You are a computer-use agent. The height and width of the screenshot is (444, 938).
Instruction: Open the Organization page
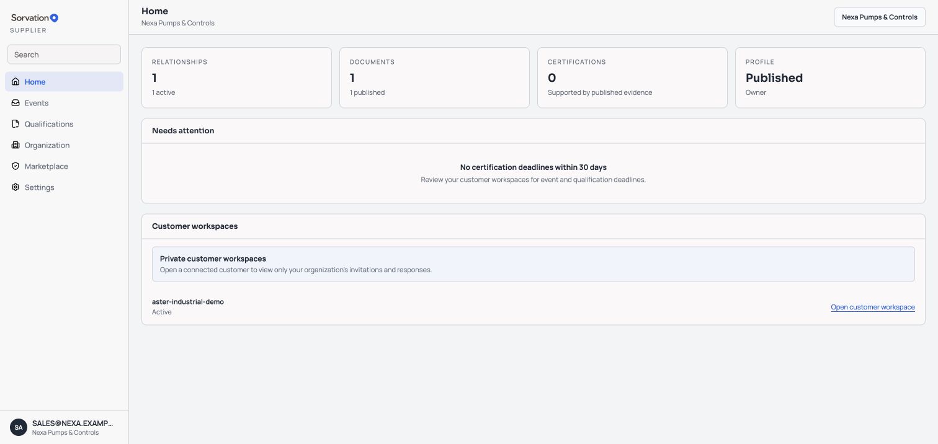[x=65, y=145]
